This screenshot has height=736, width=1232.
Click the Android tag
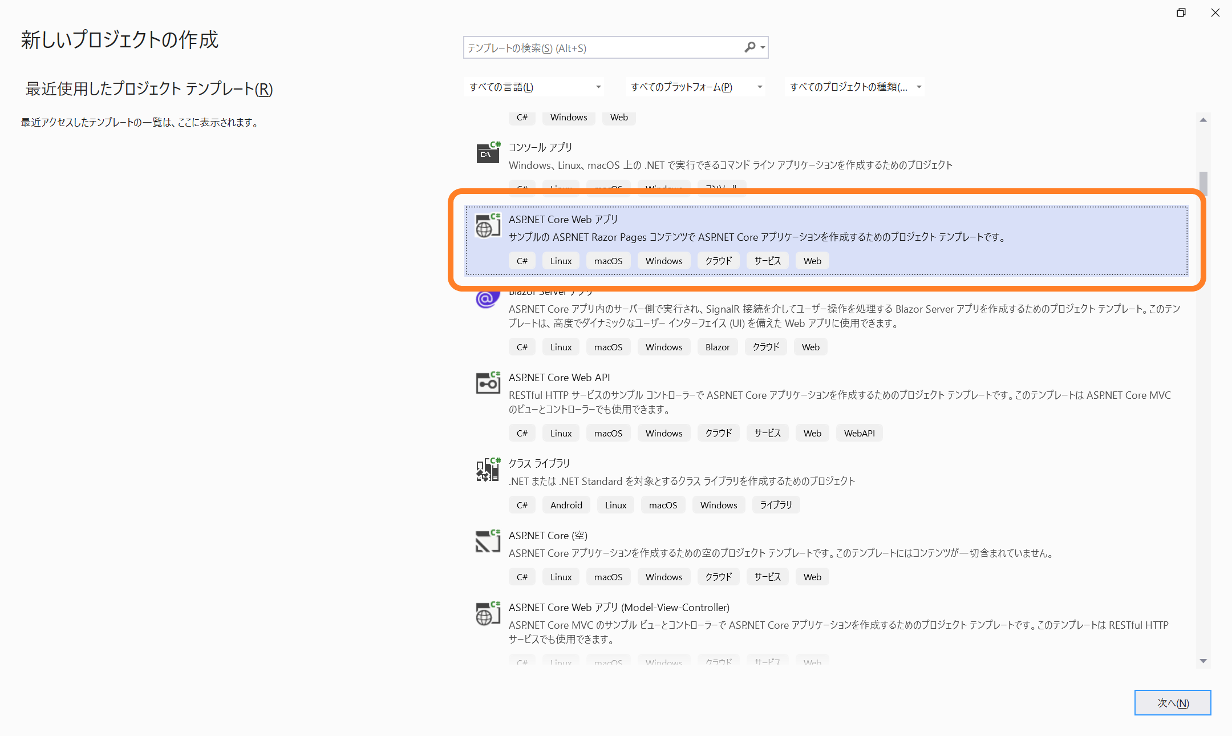[566, 505]
